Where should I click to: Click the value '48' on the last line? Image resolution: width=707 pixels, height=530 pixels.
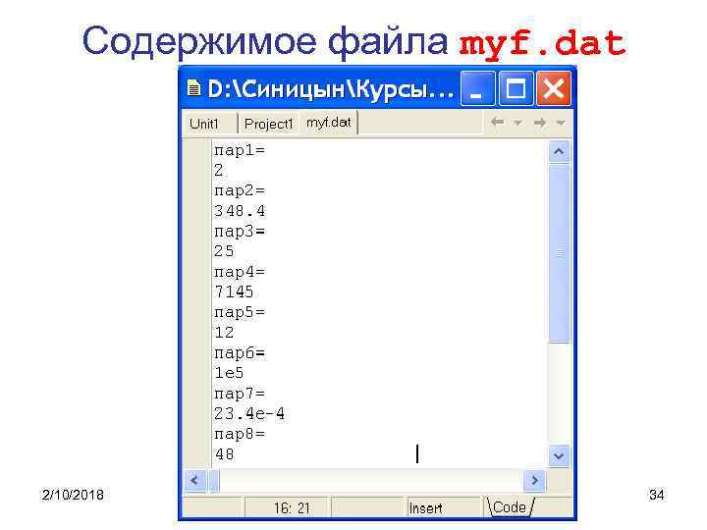[x=225, y=454]
